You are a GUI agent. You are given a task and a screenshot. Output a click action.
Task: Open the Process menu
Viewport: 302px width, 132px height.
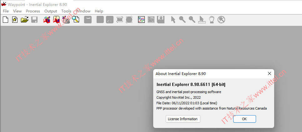(33, 11)
